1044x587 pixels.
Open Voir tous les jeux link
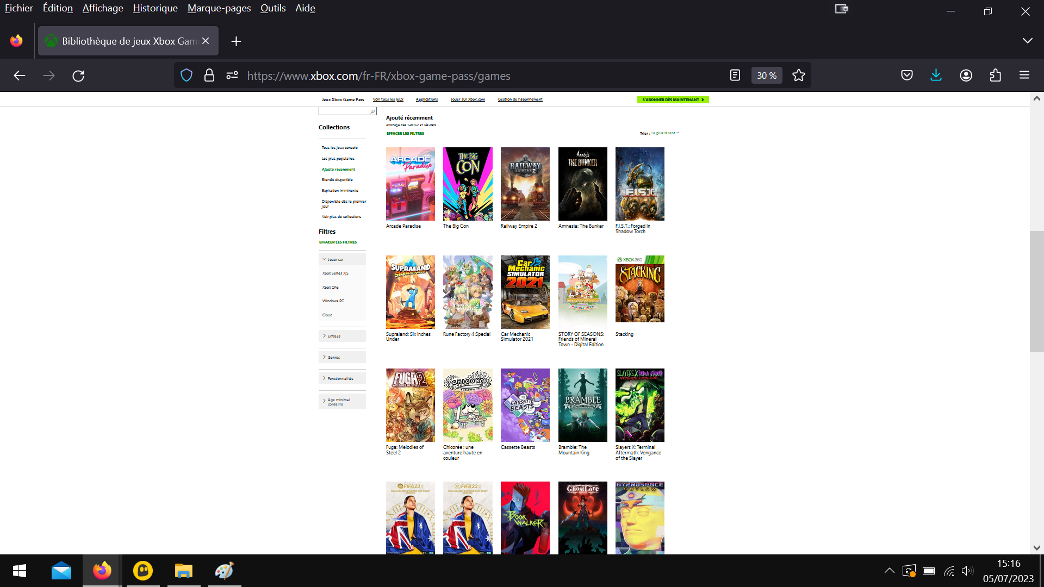(388, 99)
